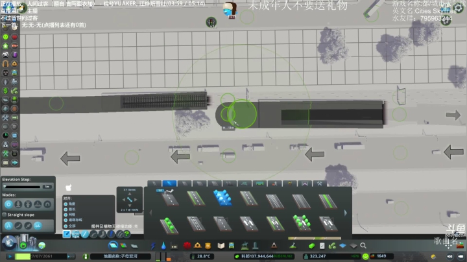
Task: Open the water and sewage menu
Action: pyautogui.click(x=163, y=246)
